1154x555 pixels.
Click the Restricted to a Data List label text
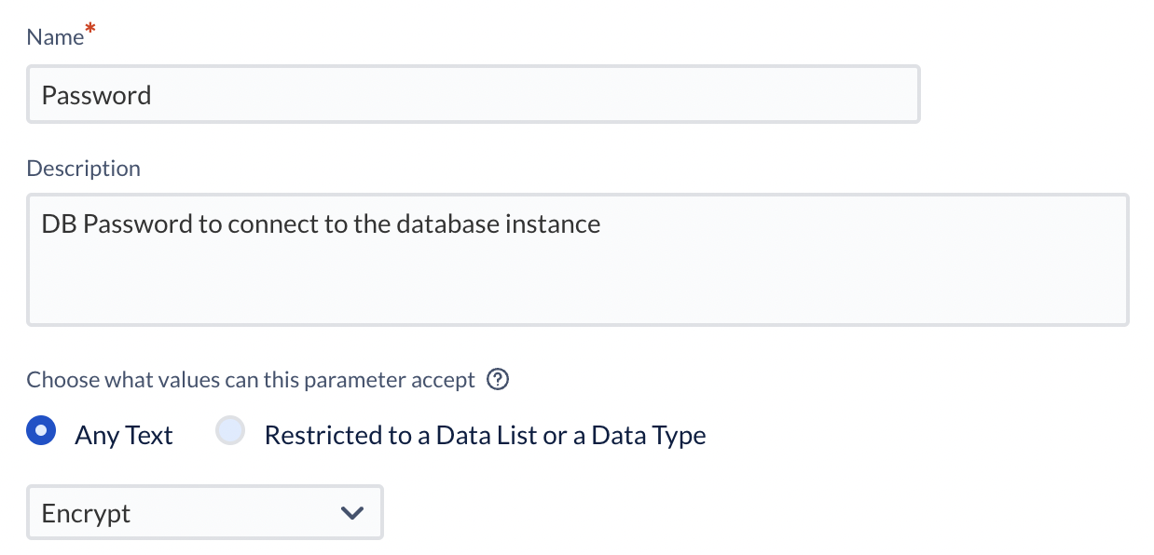pos(485,434)
